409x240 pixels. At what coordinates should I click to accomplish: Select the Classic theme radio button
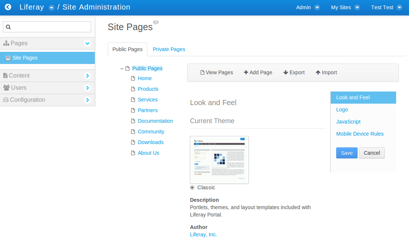192,187
